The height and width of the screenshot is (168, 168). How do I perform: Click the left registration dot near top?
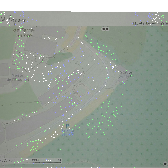point(103,29)
